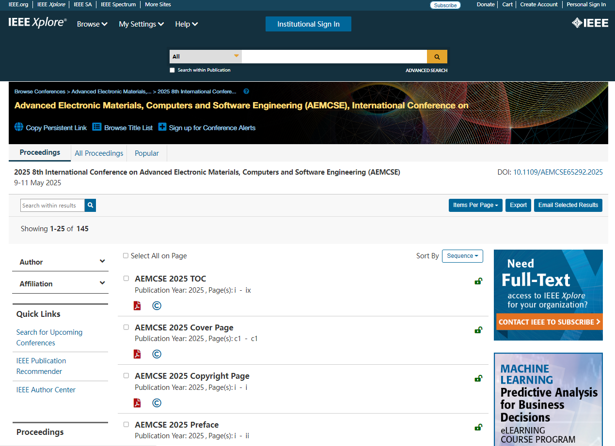615x446 pixels.
Task: Open the Personal Sign In link
Action: pyautogui.click(x=586, y=4)
